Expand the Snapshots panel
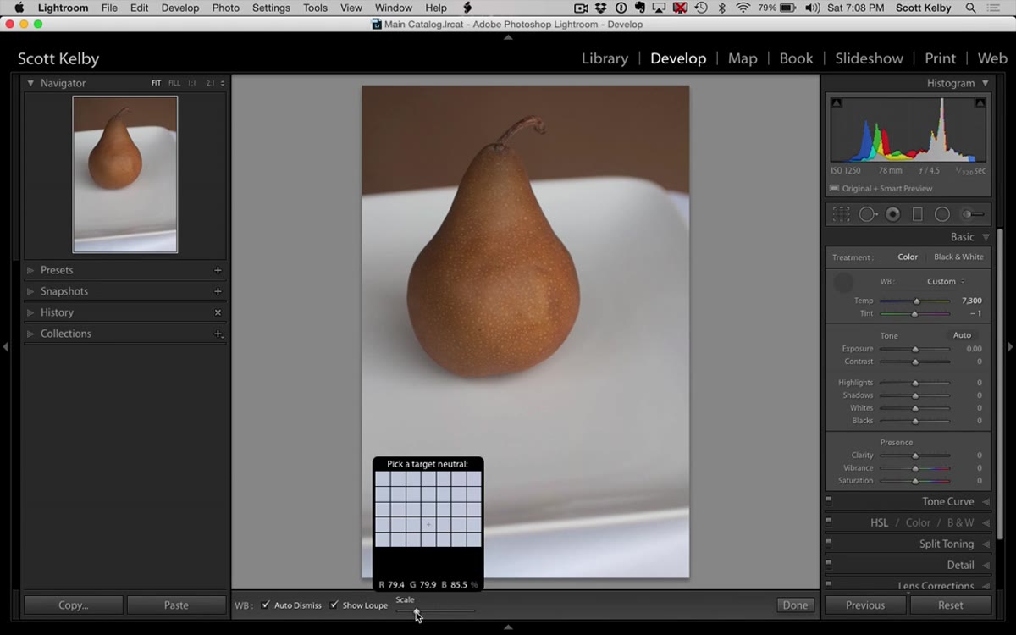Image resolution: width=1016 pixels, height=635 pixels. 30,291
